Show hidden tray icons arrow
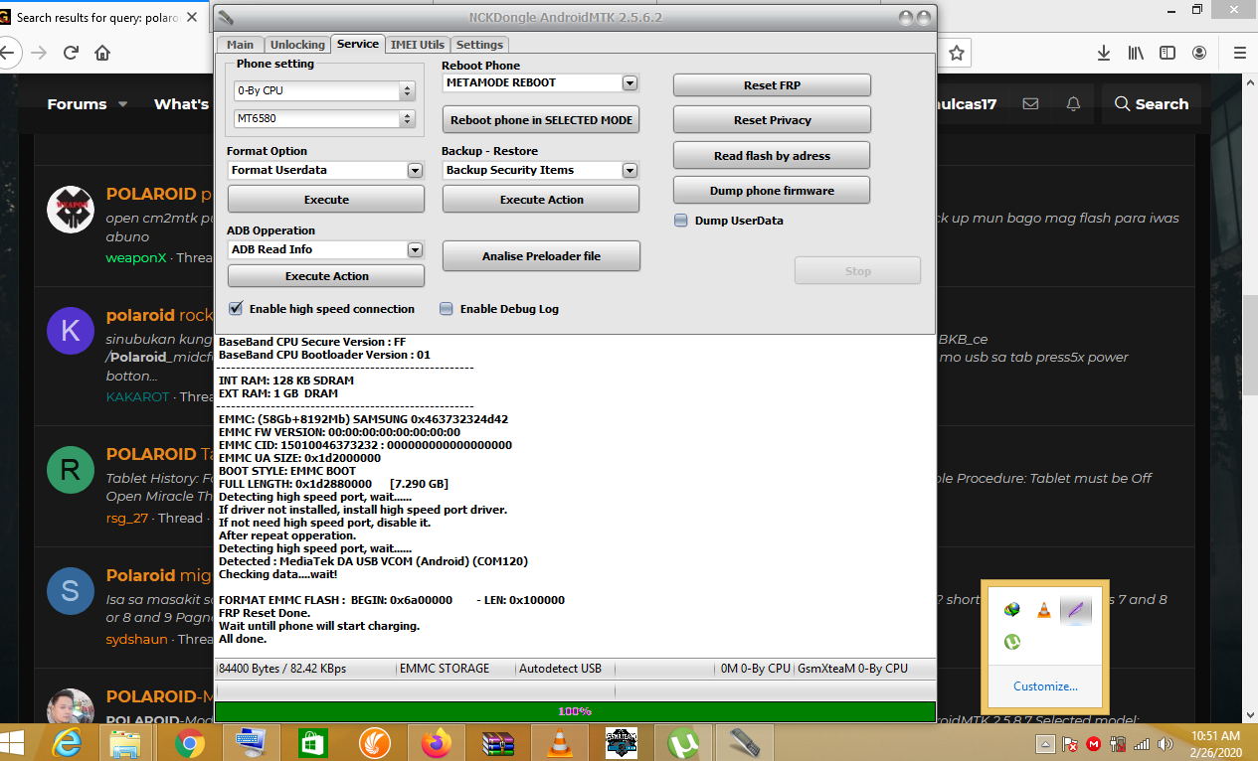This screenshot has height=761, width=1258. click(1045, 743)
